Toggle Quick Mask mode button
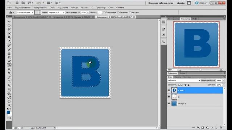 (x=9, y=118)
